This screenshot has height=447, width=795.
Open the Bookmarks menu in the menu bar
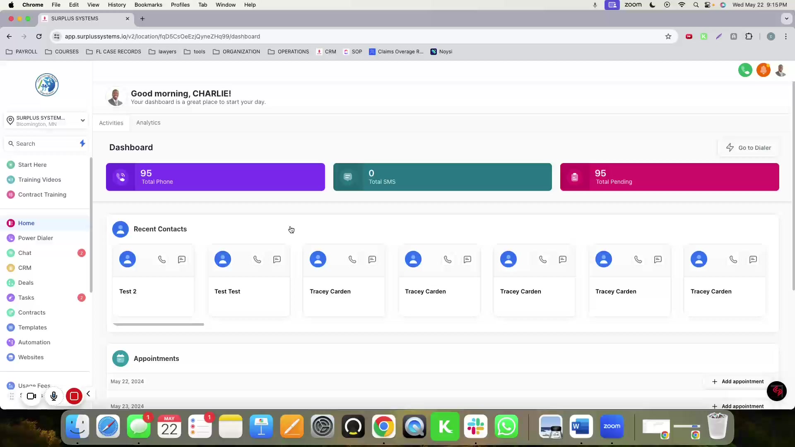pos(148,5)
